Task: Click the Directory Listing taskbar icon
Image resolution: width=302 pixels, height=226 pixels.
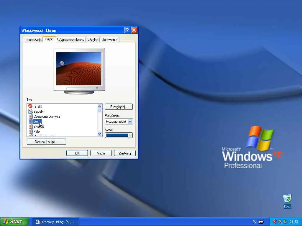Action: 37,222
